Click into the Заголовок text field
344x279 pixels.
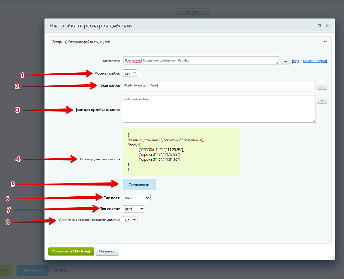(x=200, y=60)
